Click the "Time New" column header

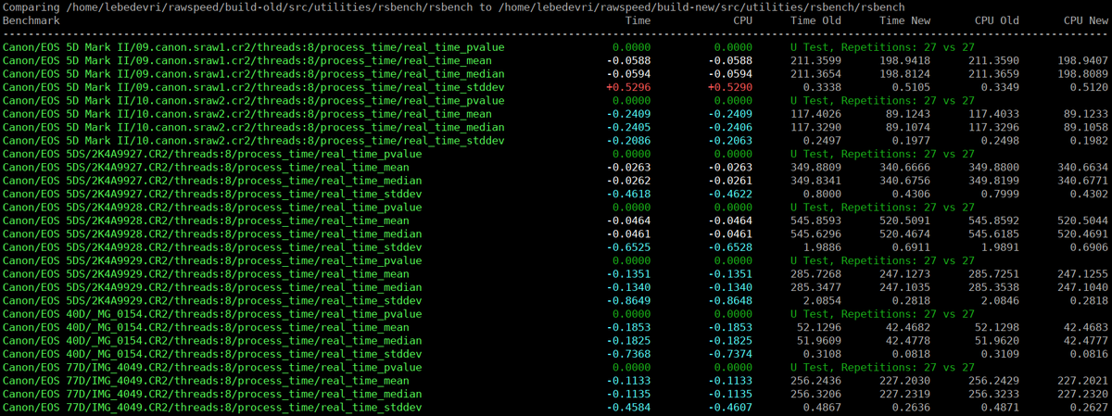click(905, 19)
